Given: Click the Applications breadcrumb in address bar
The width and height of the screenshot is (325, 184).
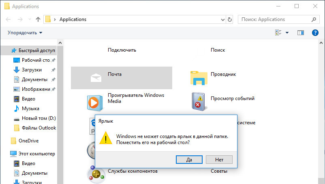Looking at the screenshot, I should [73, 19].
